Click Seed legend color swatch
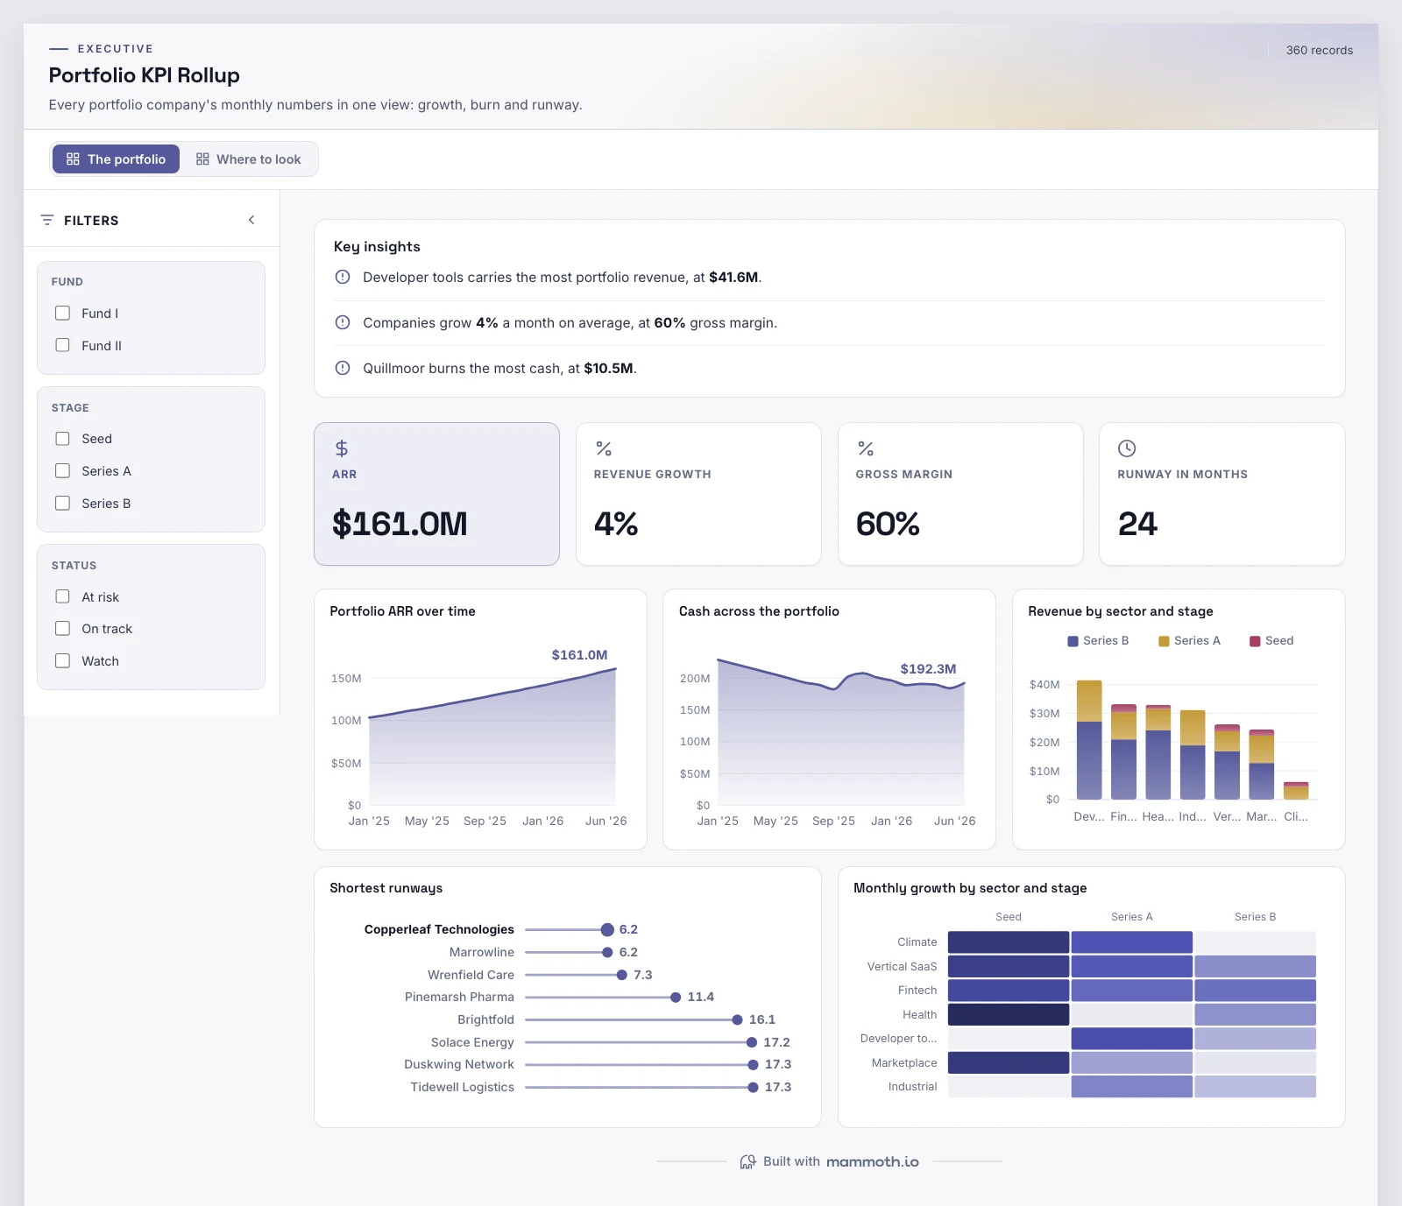Image resolution: width=1402 pixels, height=1206 pixels. 1255,641
